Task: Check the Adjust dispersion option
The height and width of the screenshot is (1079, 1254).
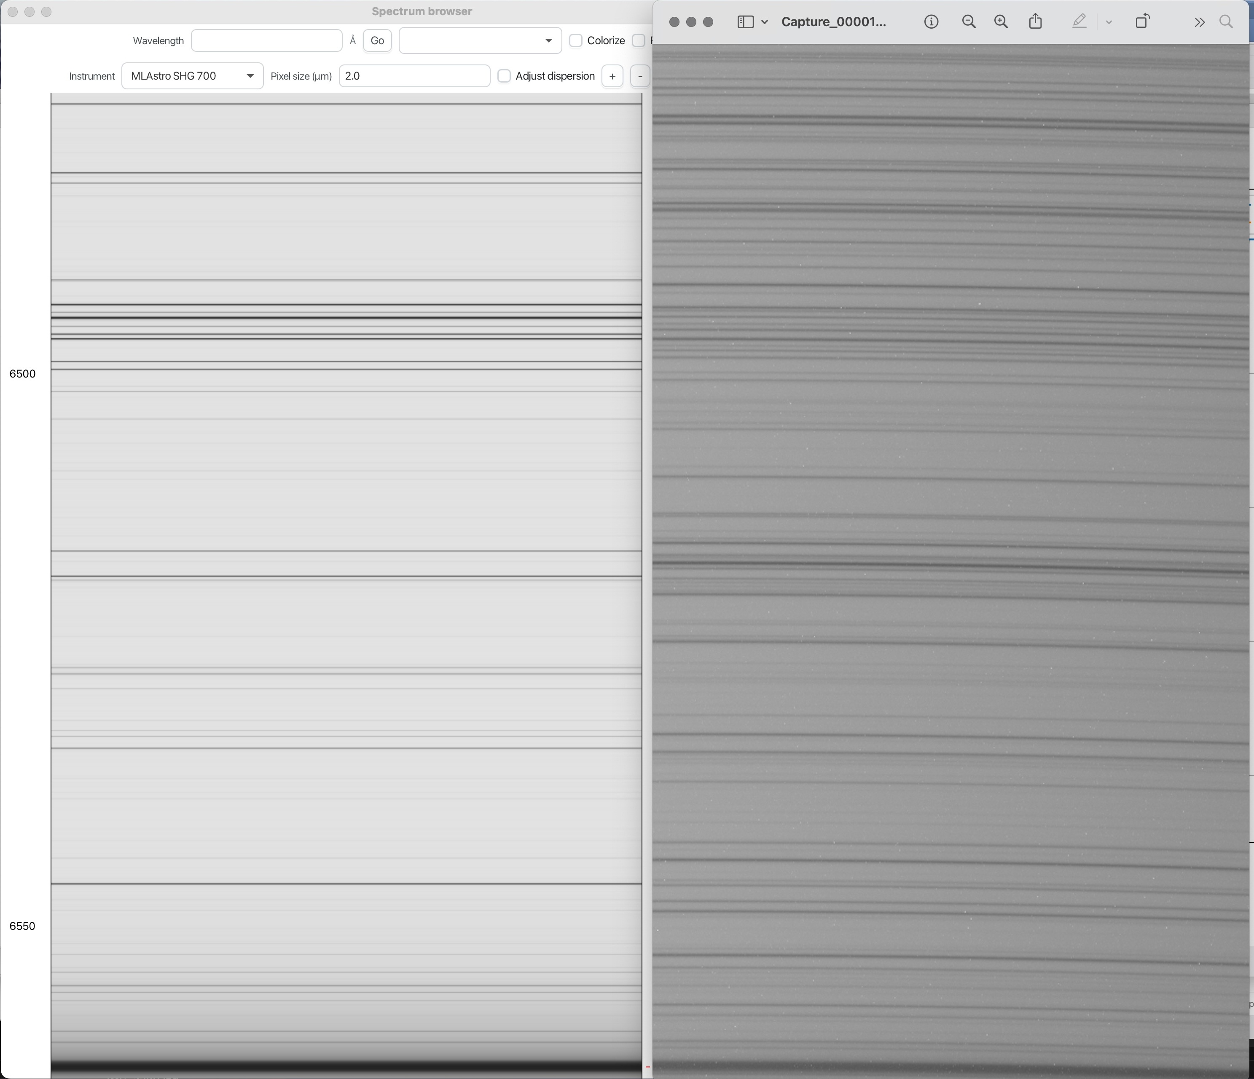Action: [504, 76]
